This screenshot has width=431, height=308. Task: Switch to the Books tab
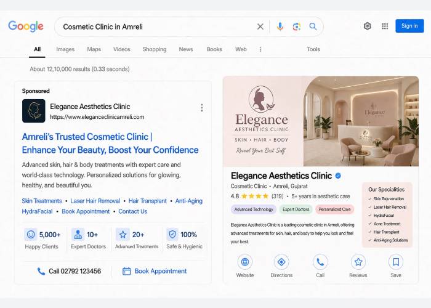(214, 49)
